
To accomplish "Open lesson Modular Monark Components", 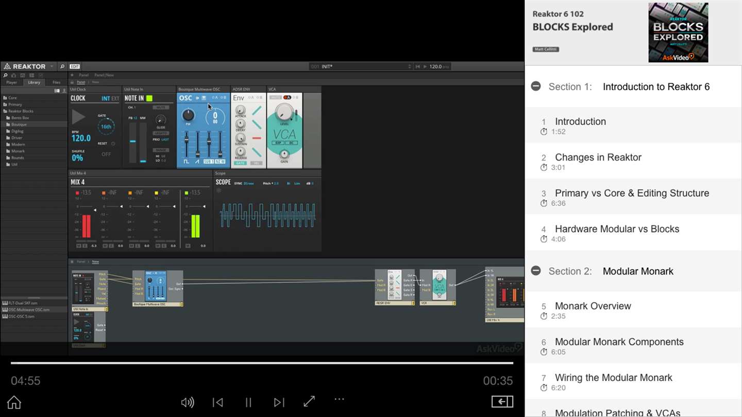I will [x=633, y=345].
